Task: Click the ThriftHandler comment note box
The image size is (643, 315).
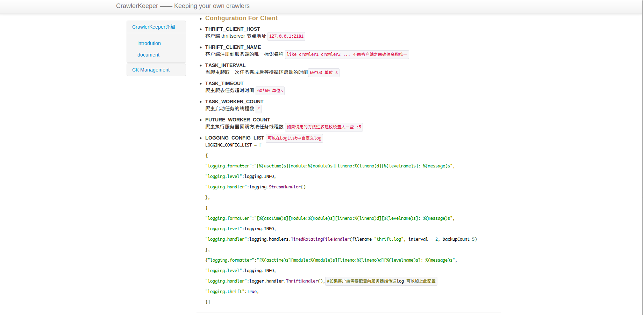Action: point(381,281)
